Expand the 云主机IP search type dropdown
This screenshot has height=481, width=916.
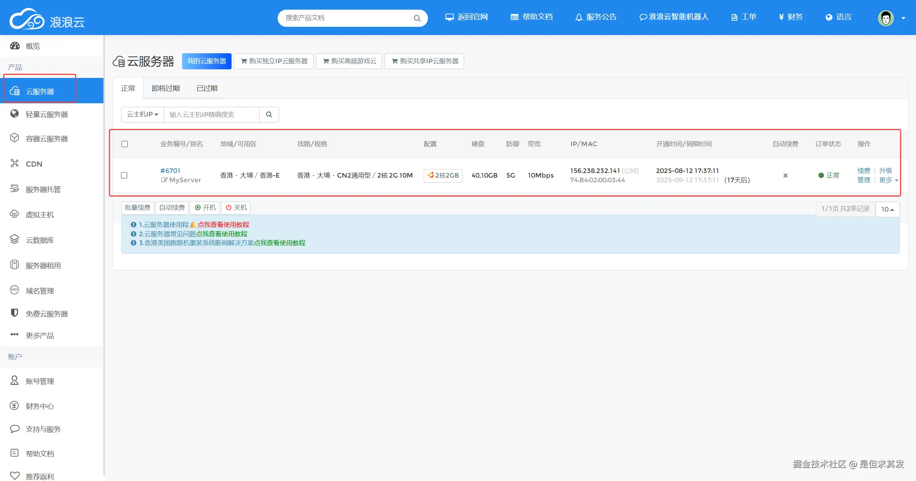(142, 115)
